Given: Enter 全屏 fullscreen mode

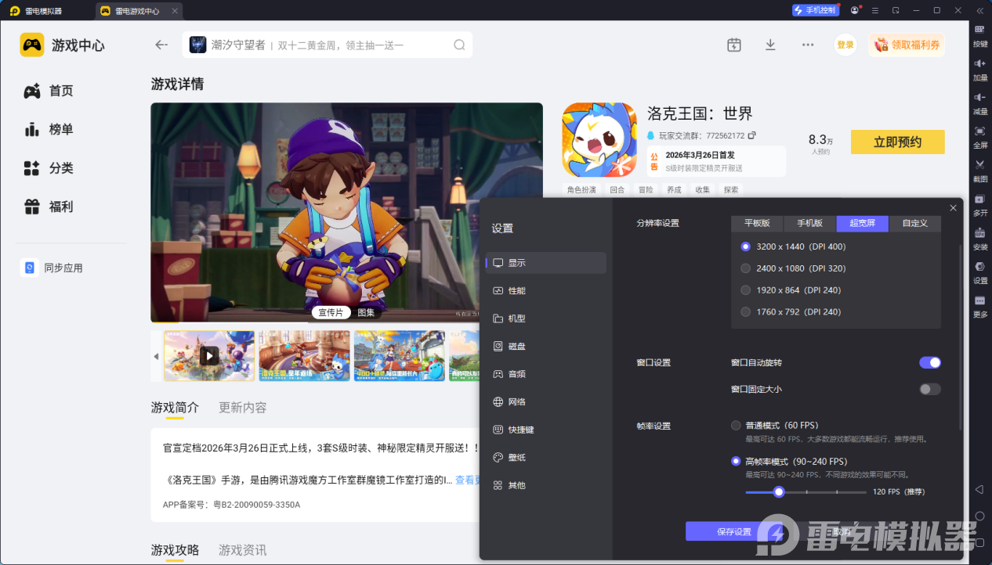Looking at the screenshot, I should tap(980, 136).
